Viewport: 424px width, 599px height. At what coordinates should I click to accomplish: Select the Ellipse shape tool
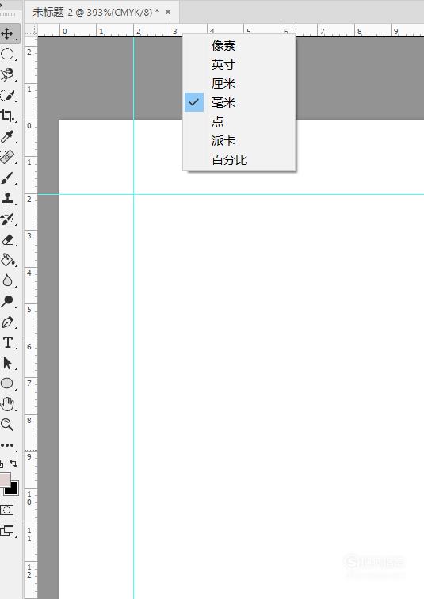7,383
